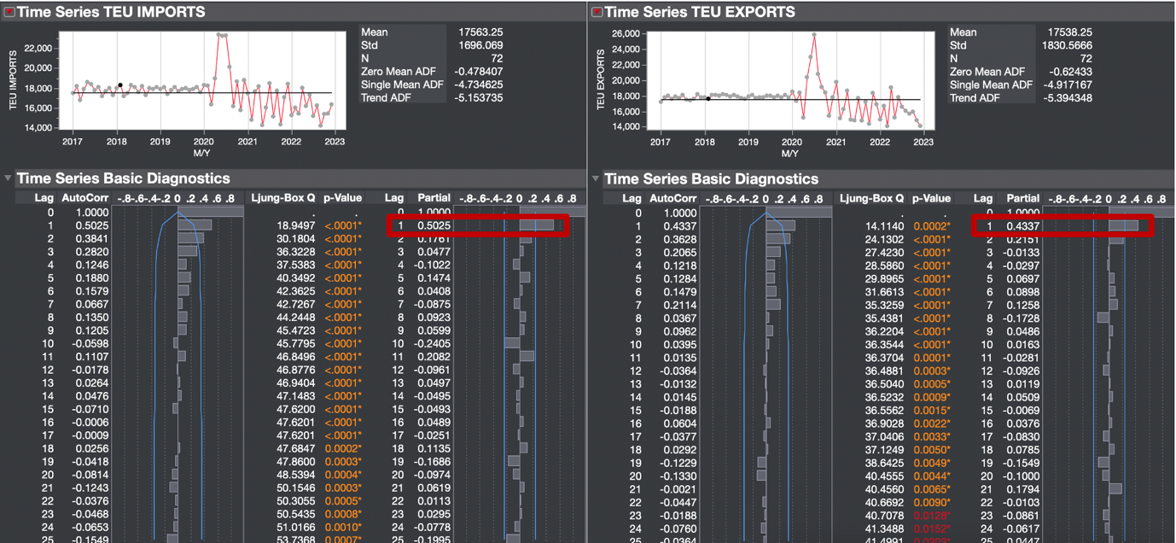Select the black marked data point on the imports plot
Image resolution: width=1176 pixels, height=543 pixels.
click(x=119, y=85)
